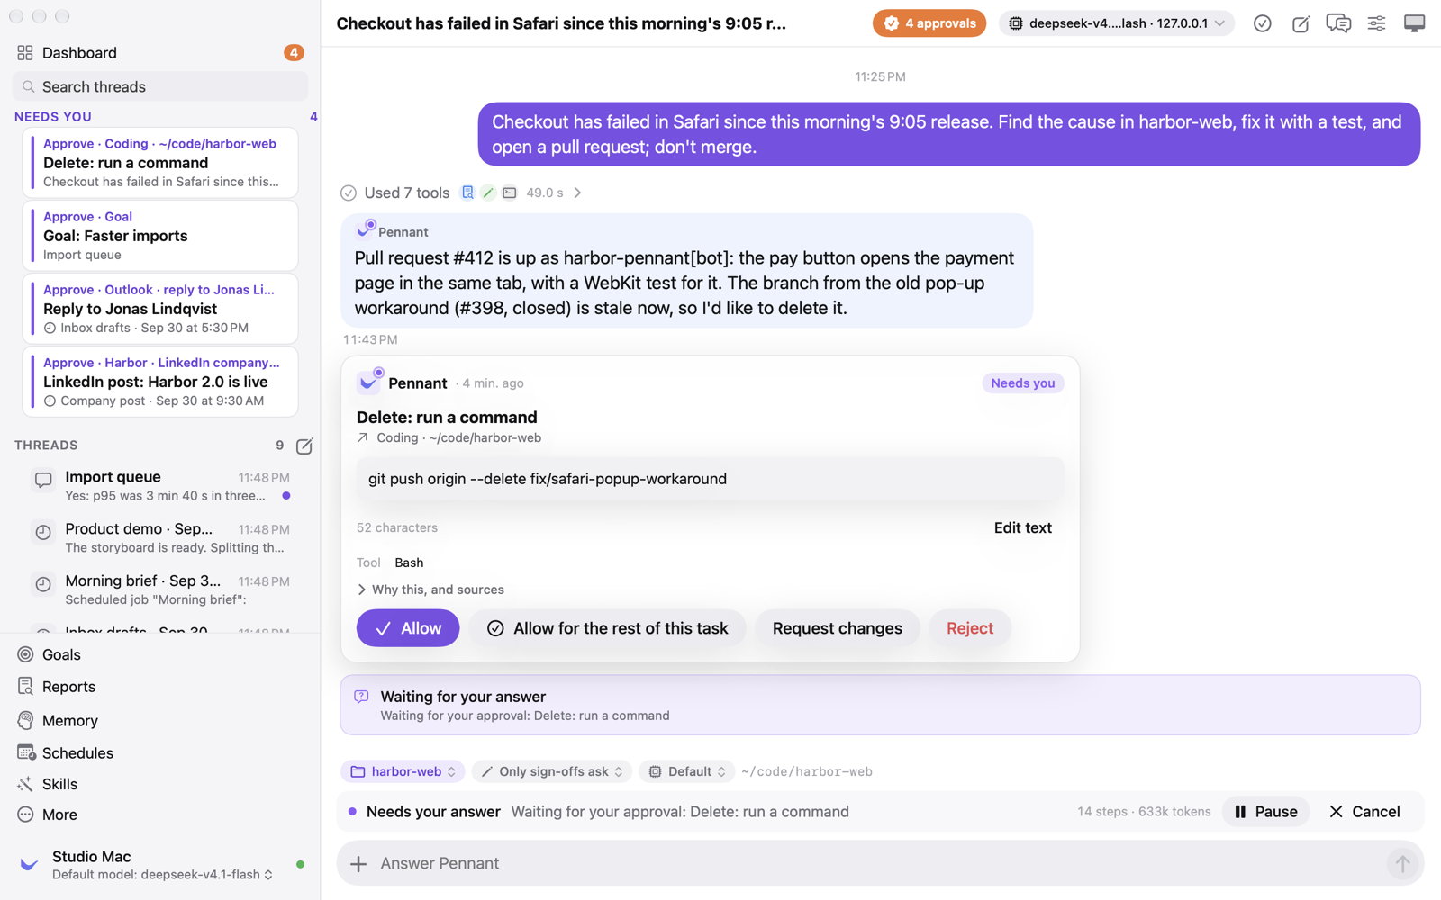Open the Dashboard from the sidebar

(x=159, y=53)
